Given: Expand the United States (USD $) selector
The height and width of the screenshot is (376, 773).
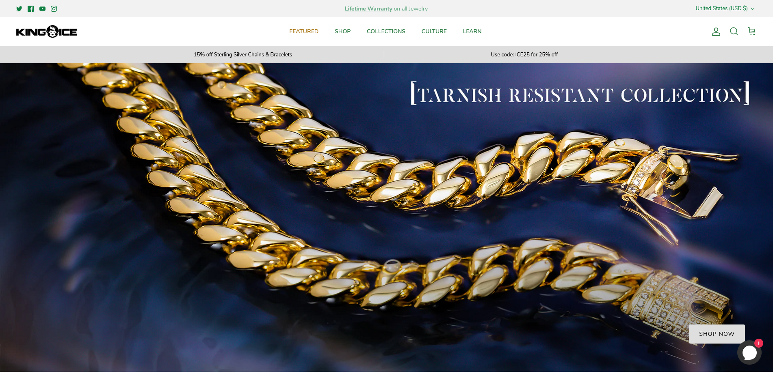Looking at the screenshot, I should pyautogui.click(x=721, y=9).
